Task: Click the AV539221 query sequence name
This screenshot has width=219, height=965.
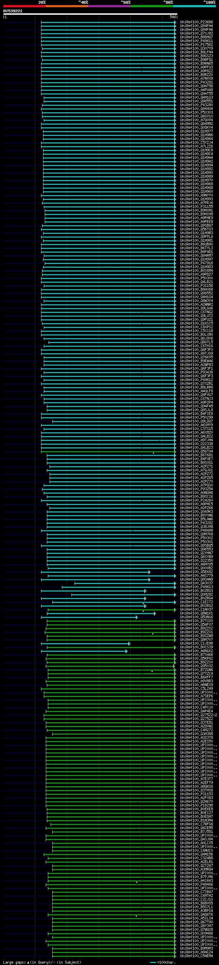Action: (x=13, y=11)
